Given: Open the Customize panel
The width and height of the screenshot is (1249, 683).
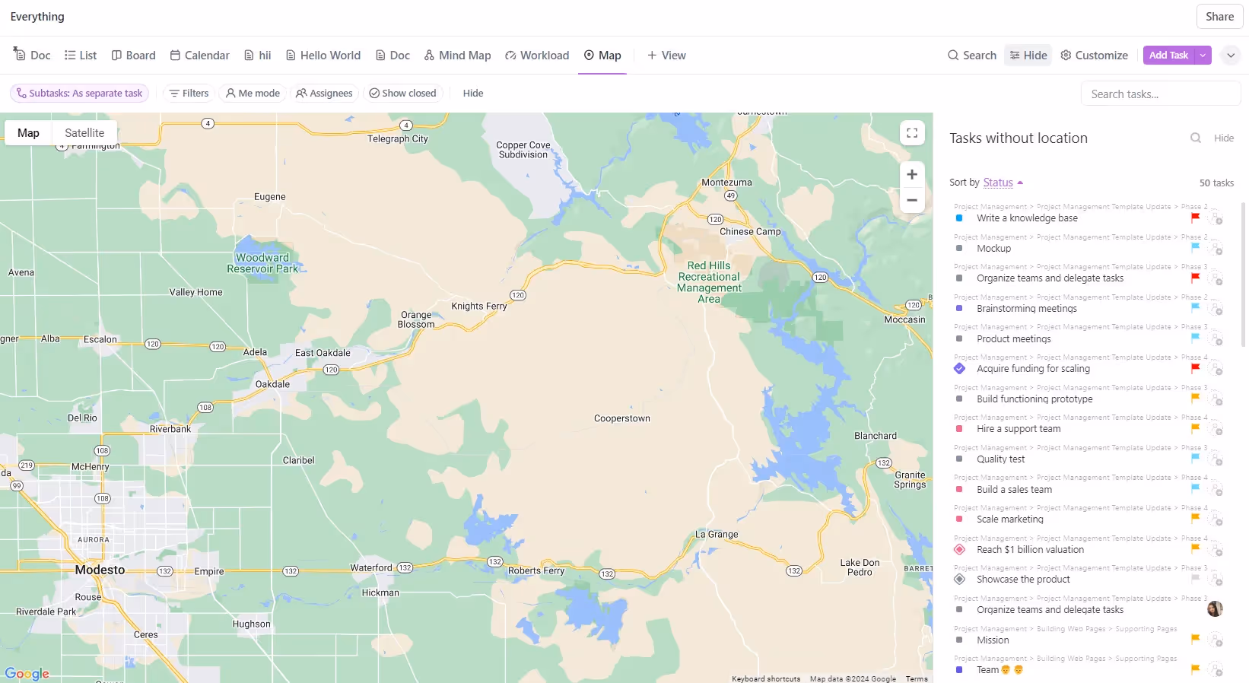Looking at the screenshot, I should [x=1094, y=55].
